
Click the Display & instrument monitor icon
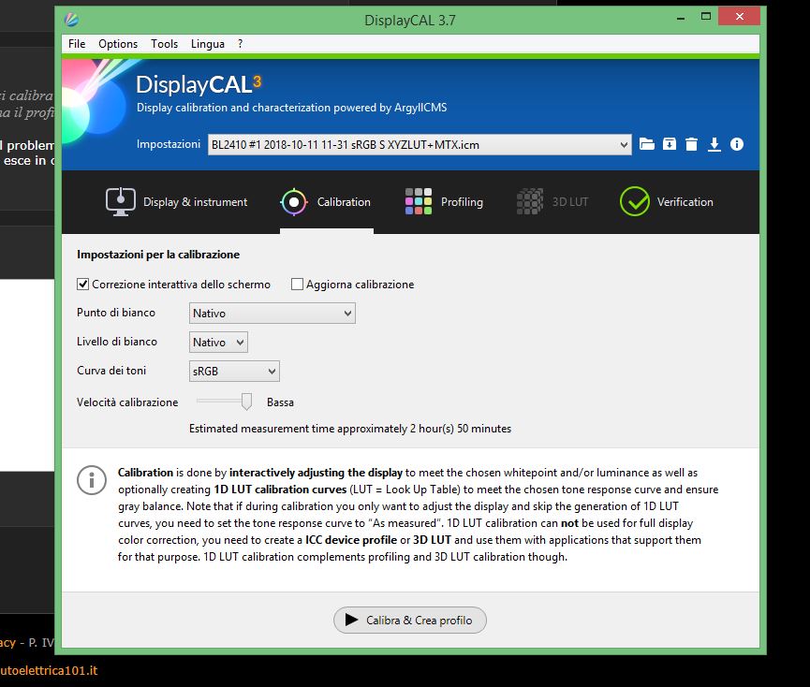121,202
